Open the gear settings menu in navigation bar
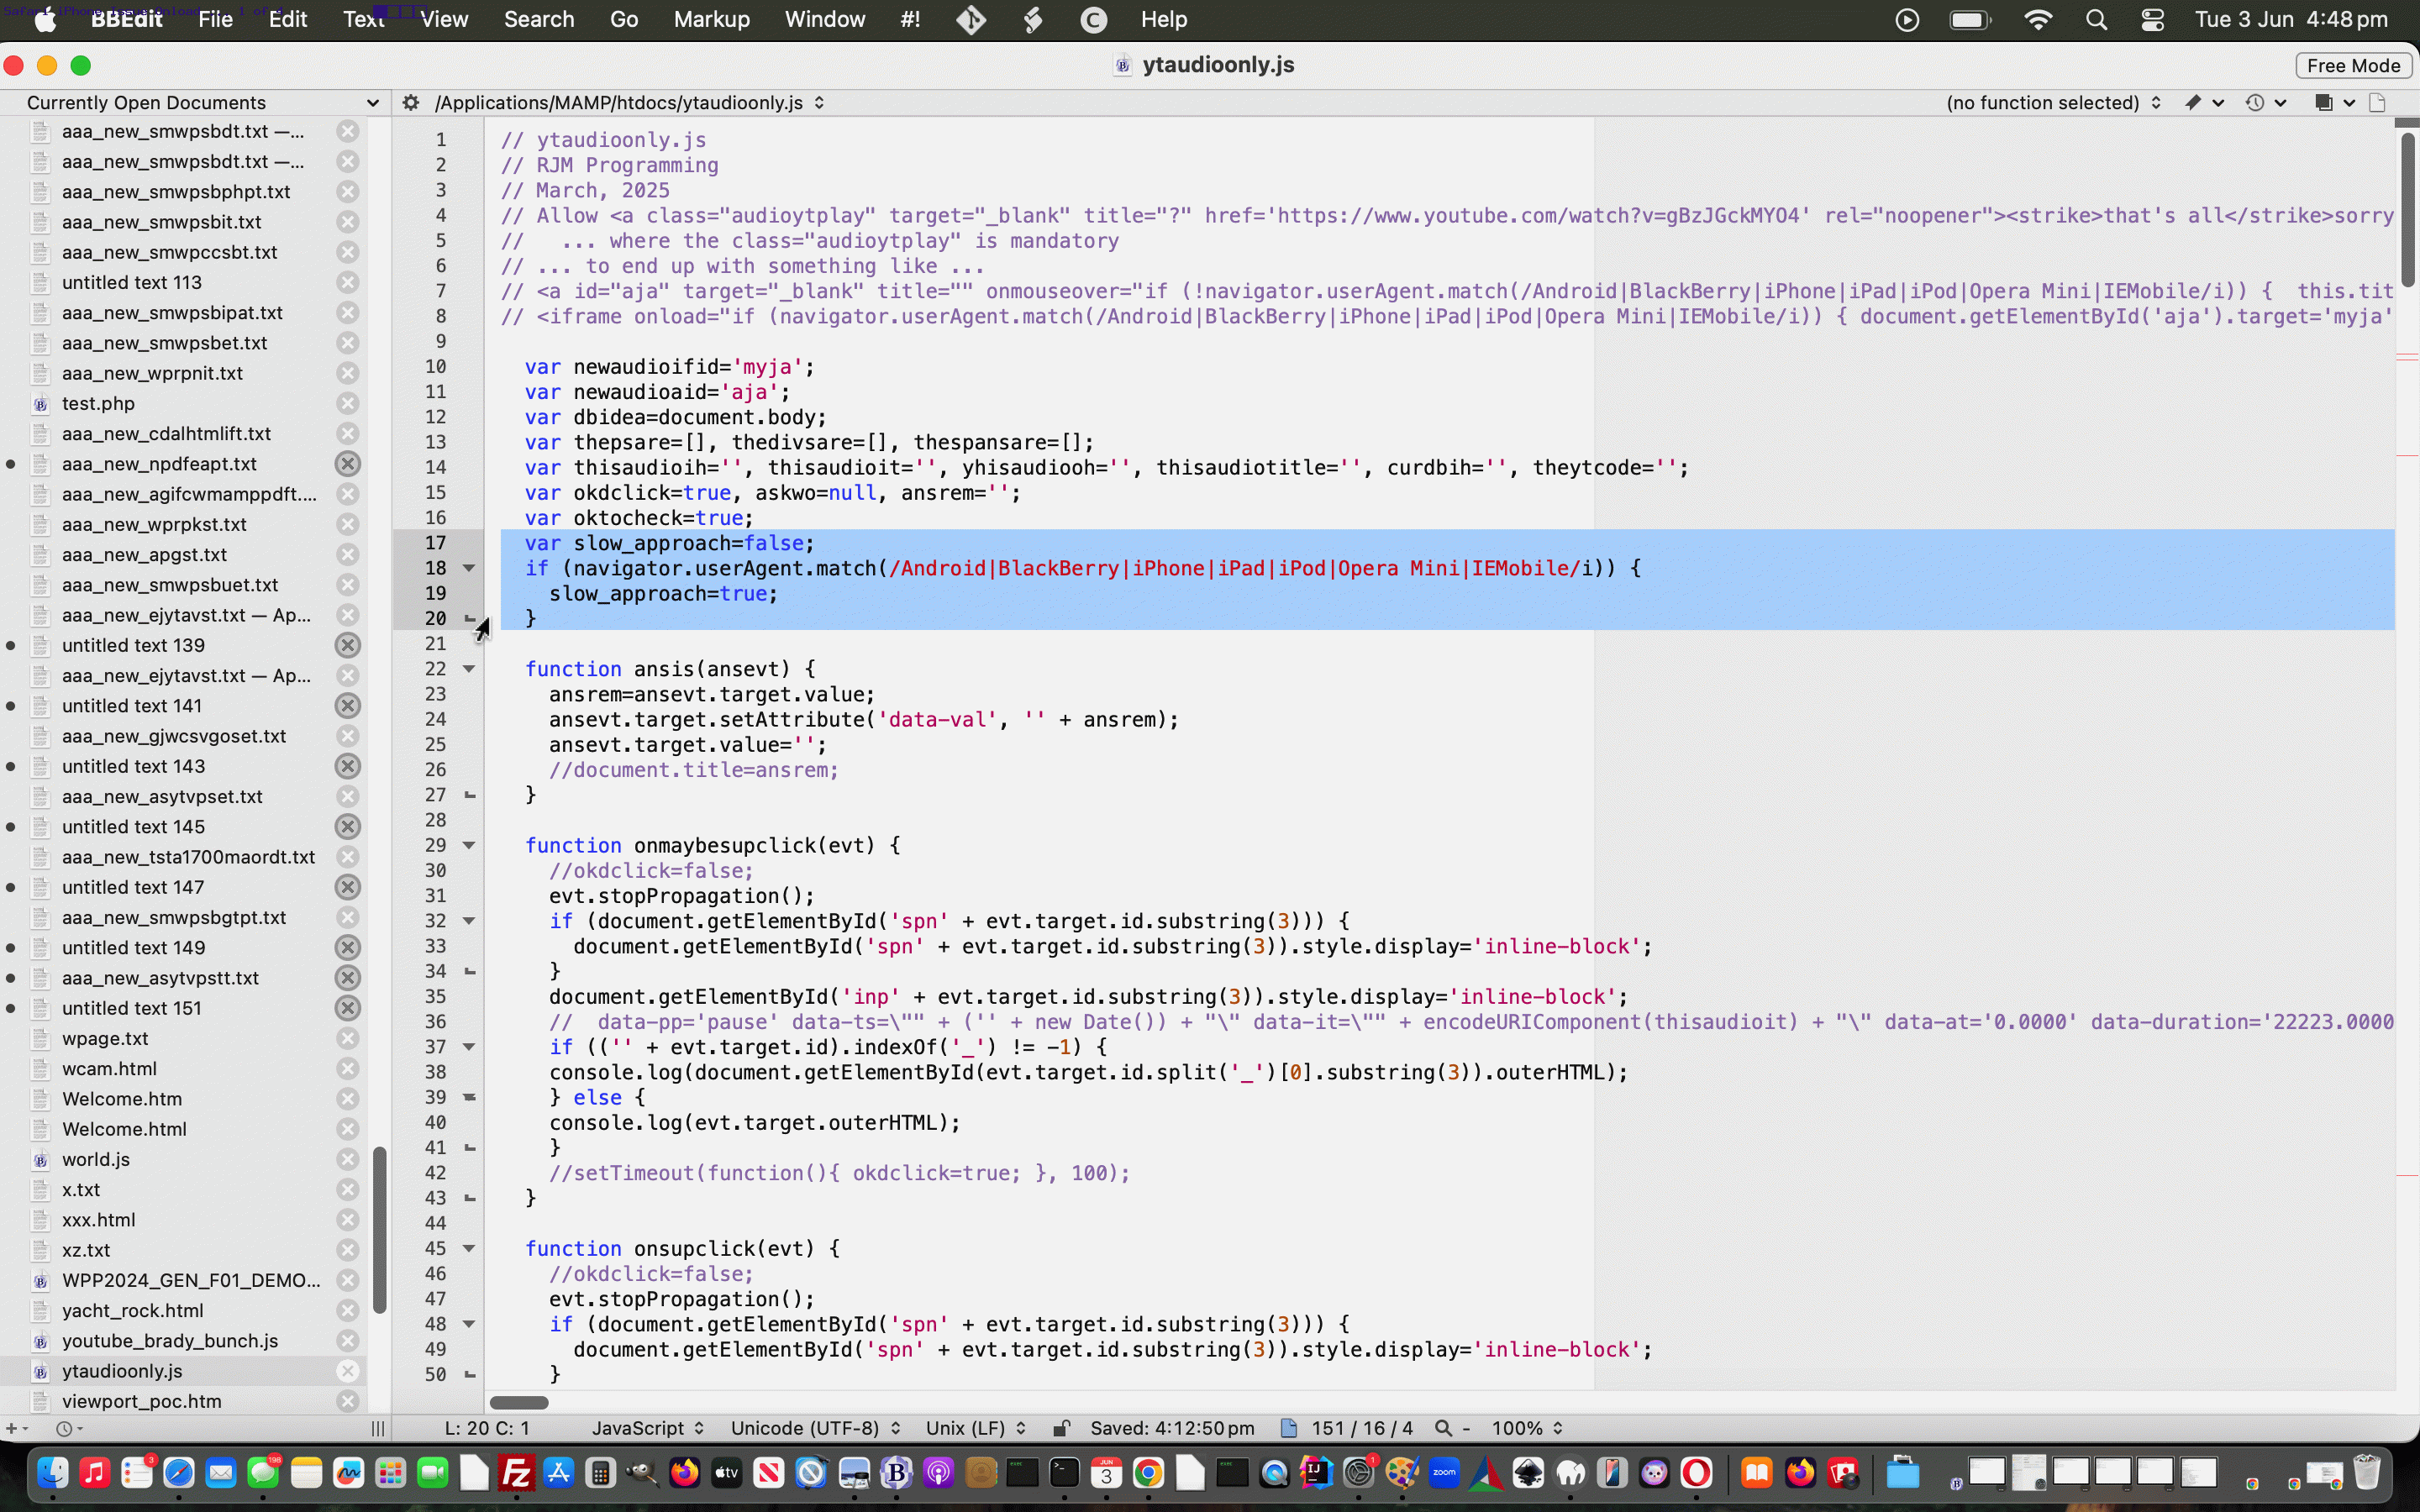Image resolution: width=2420 pixels, height=1512 pixels. 410,103
